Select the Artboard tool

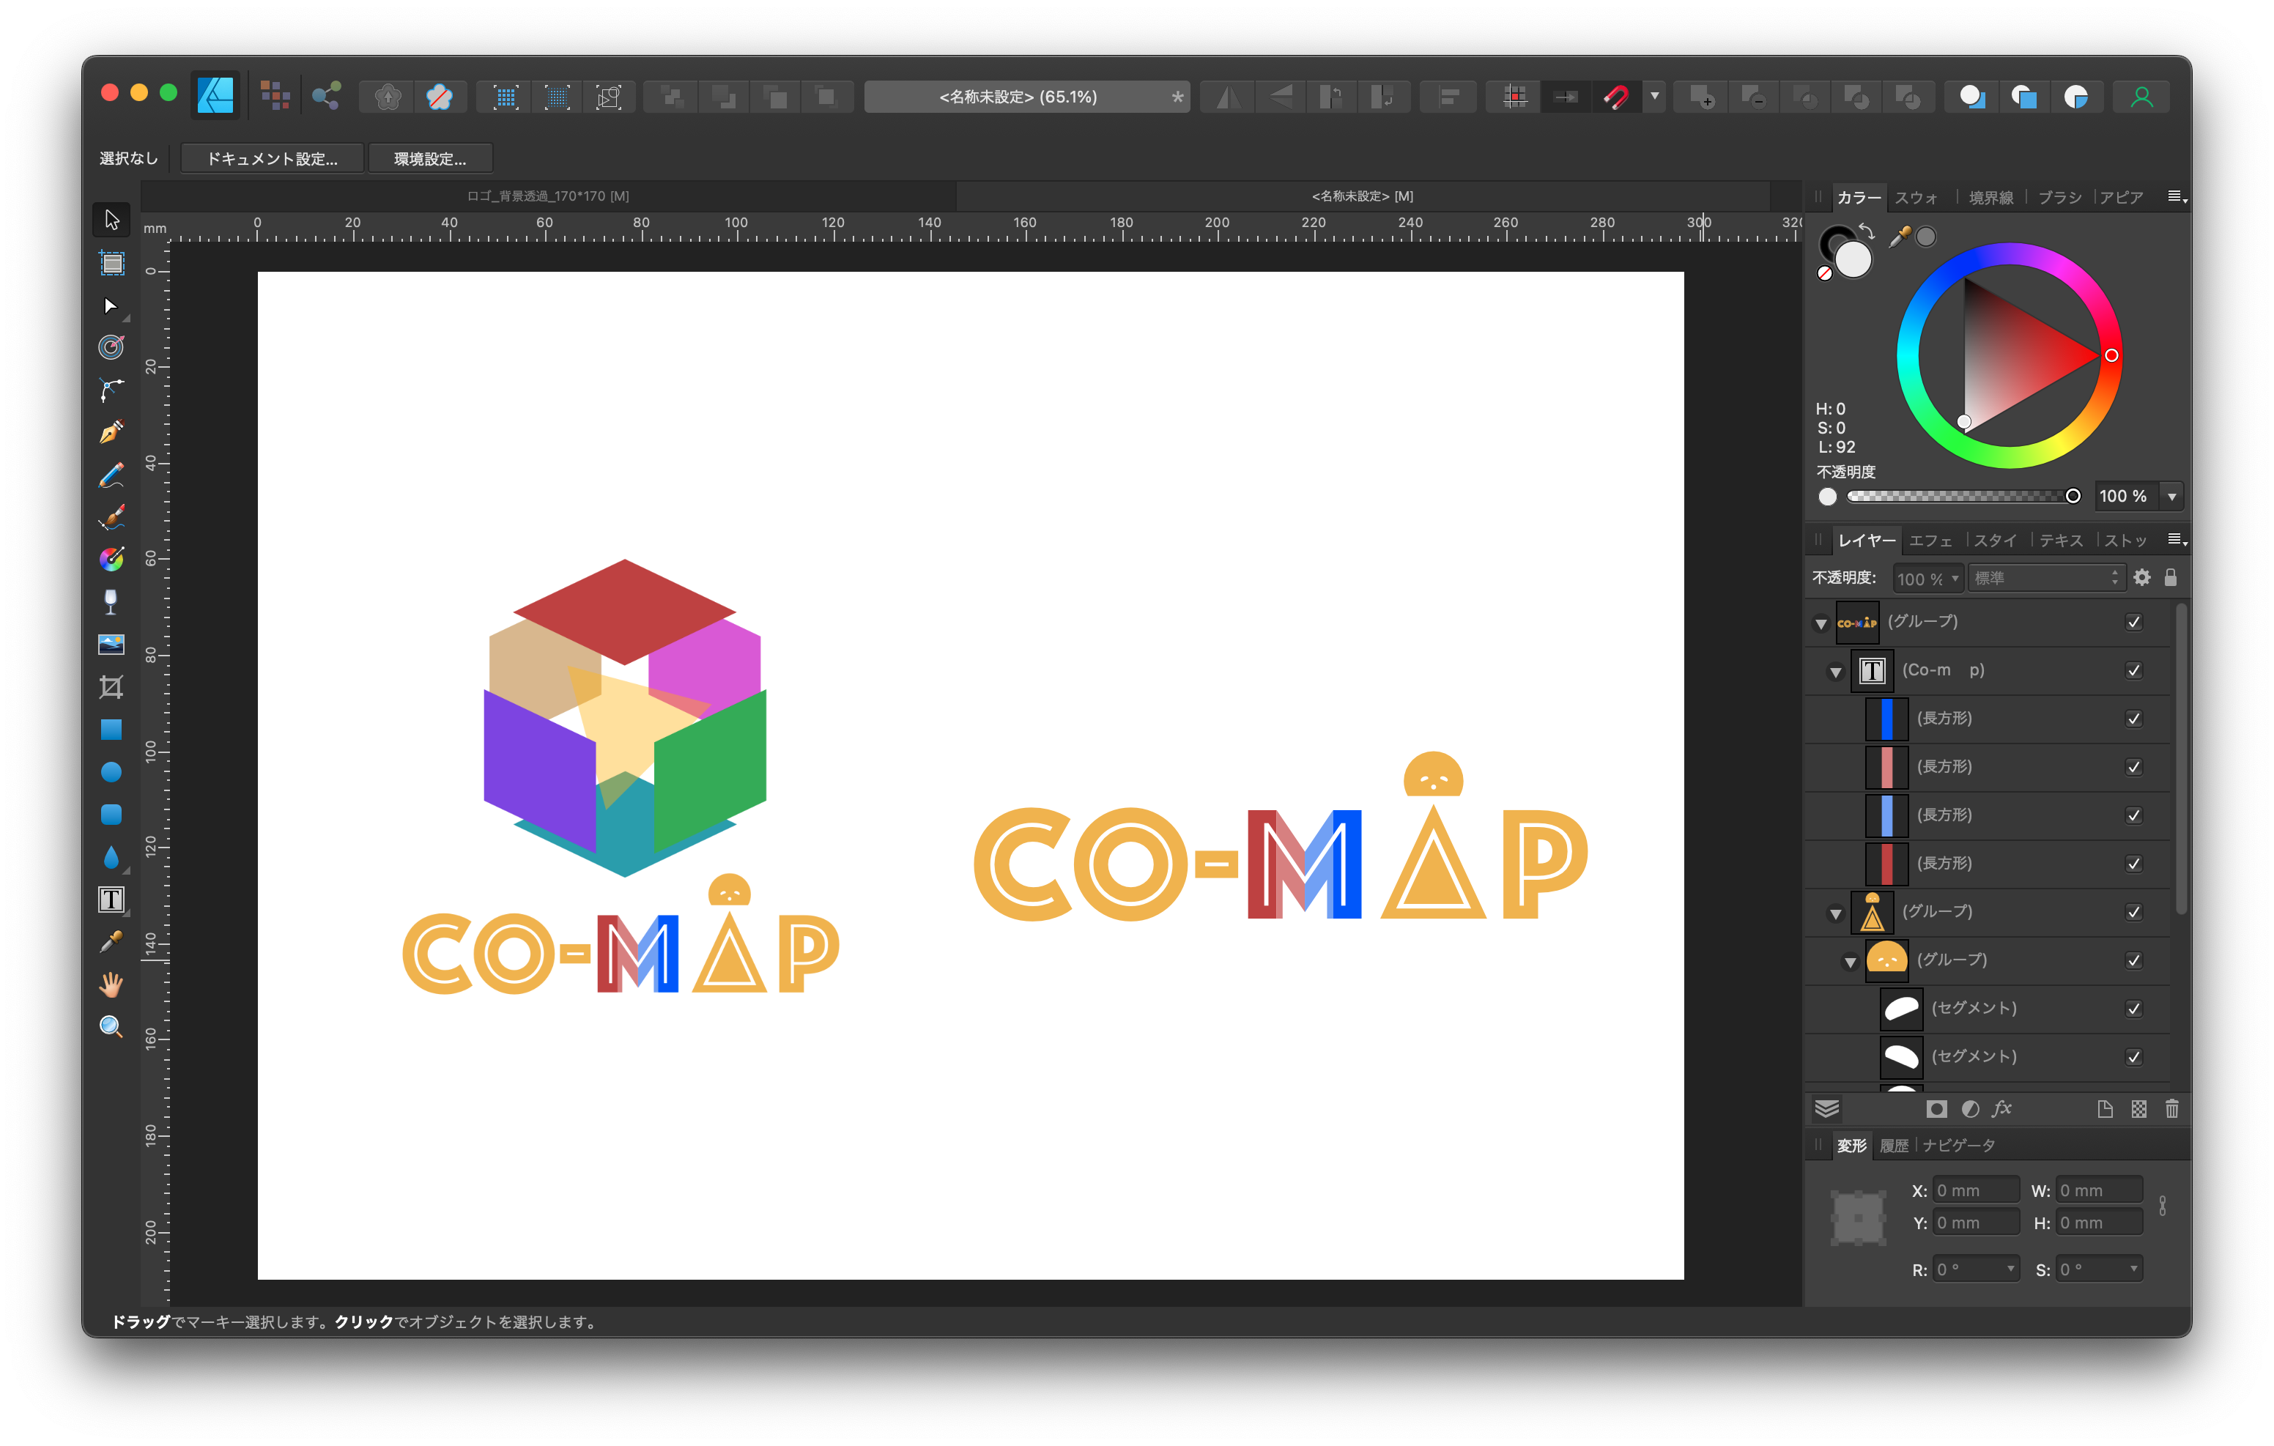pos(111,262)
